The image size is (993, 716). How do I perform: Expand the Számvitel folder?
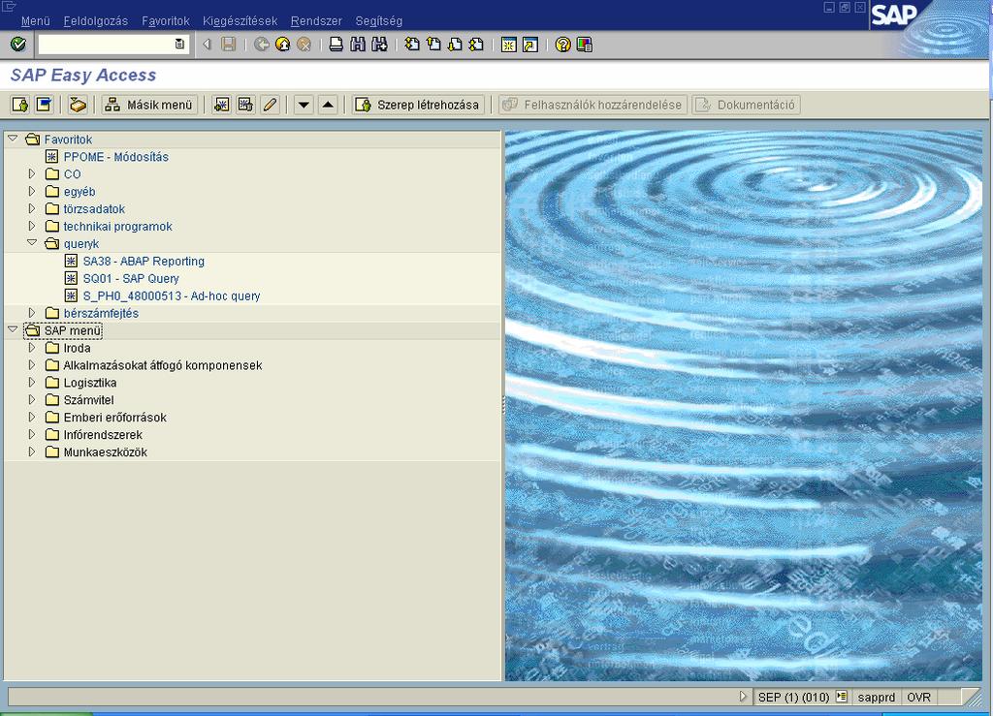[x=32, y=399]
